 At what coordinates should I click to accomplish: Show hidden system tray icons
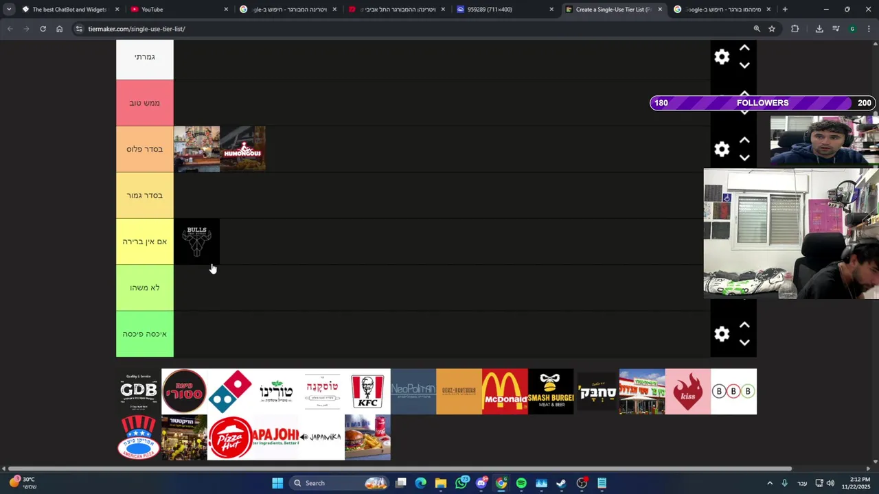pyautogui.click(x=770, y=483)
